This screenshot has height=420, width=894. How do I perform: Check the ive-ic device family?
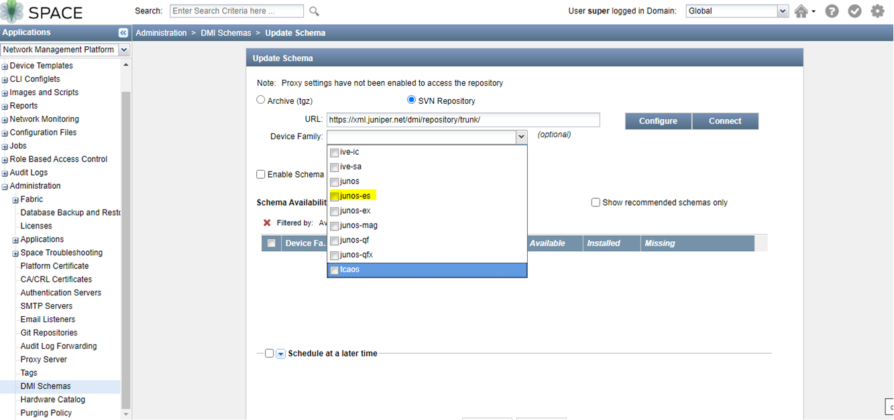pos(334,153)
